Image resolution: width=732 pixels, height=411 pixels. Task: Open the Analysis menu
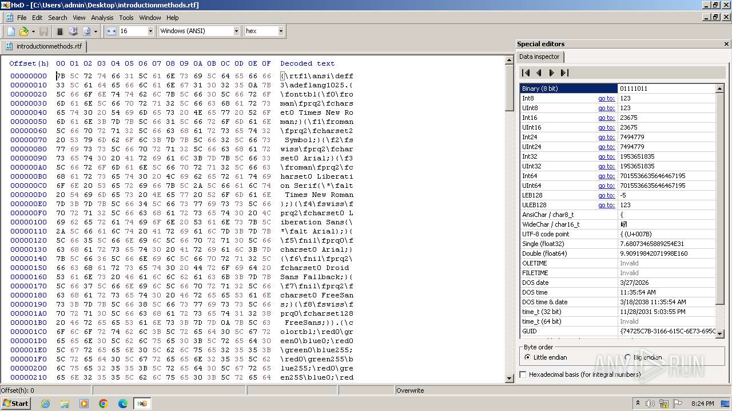[102, 18]
